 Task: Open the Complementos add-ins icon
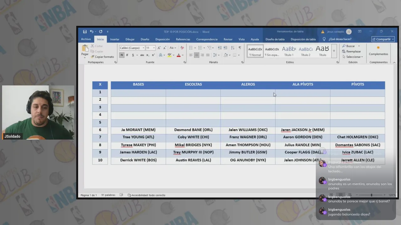point(378,48)
